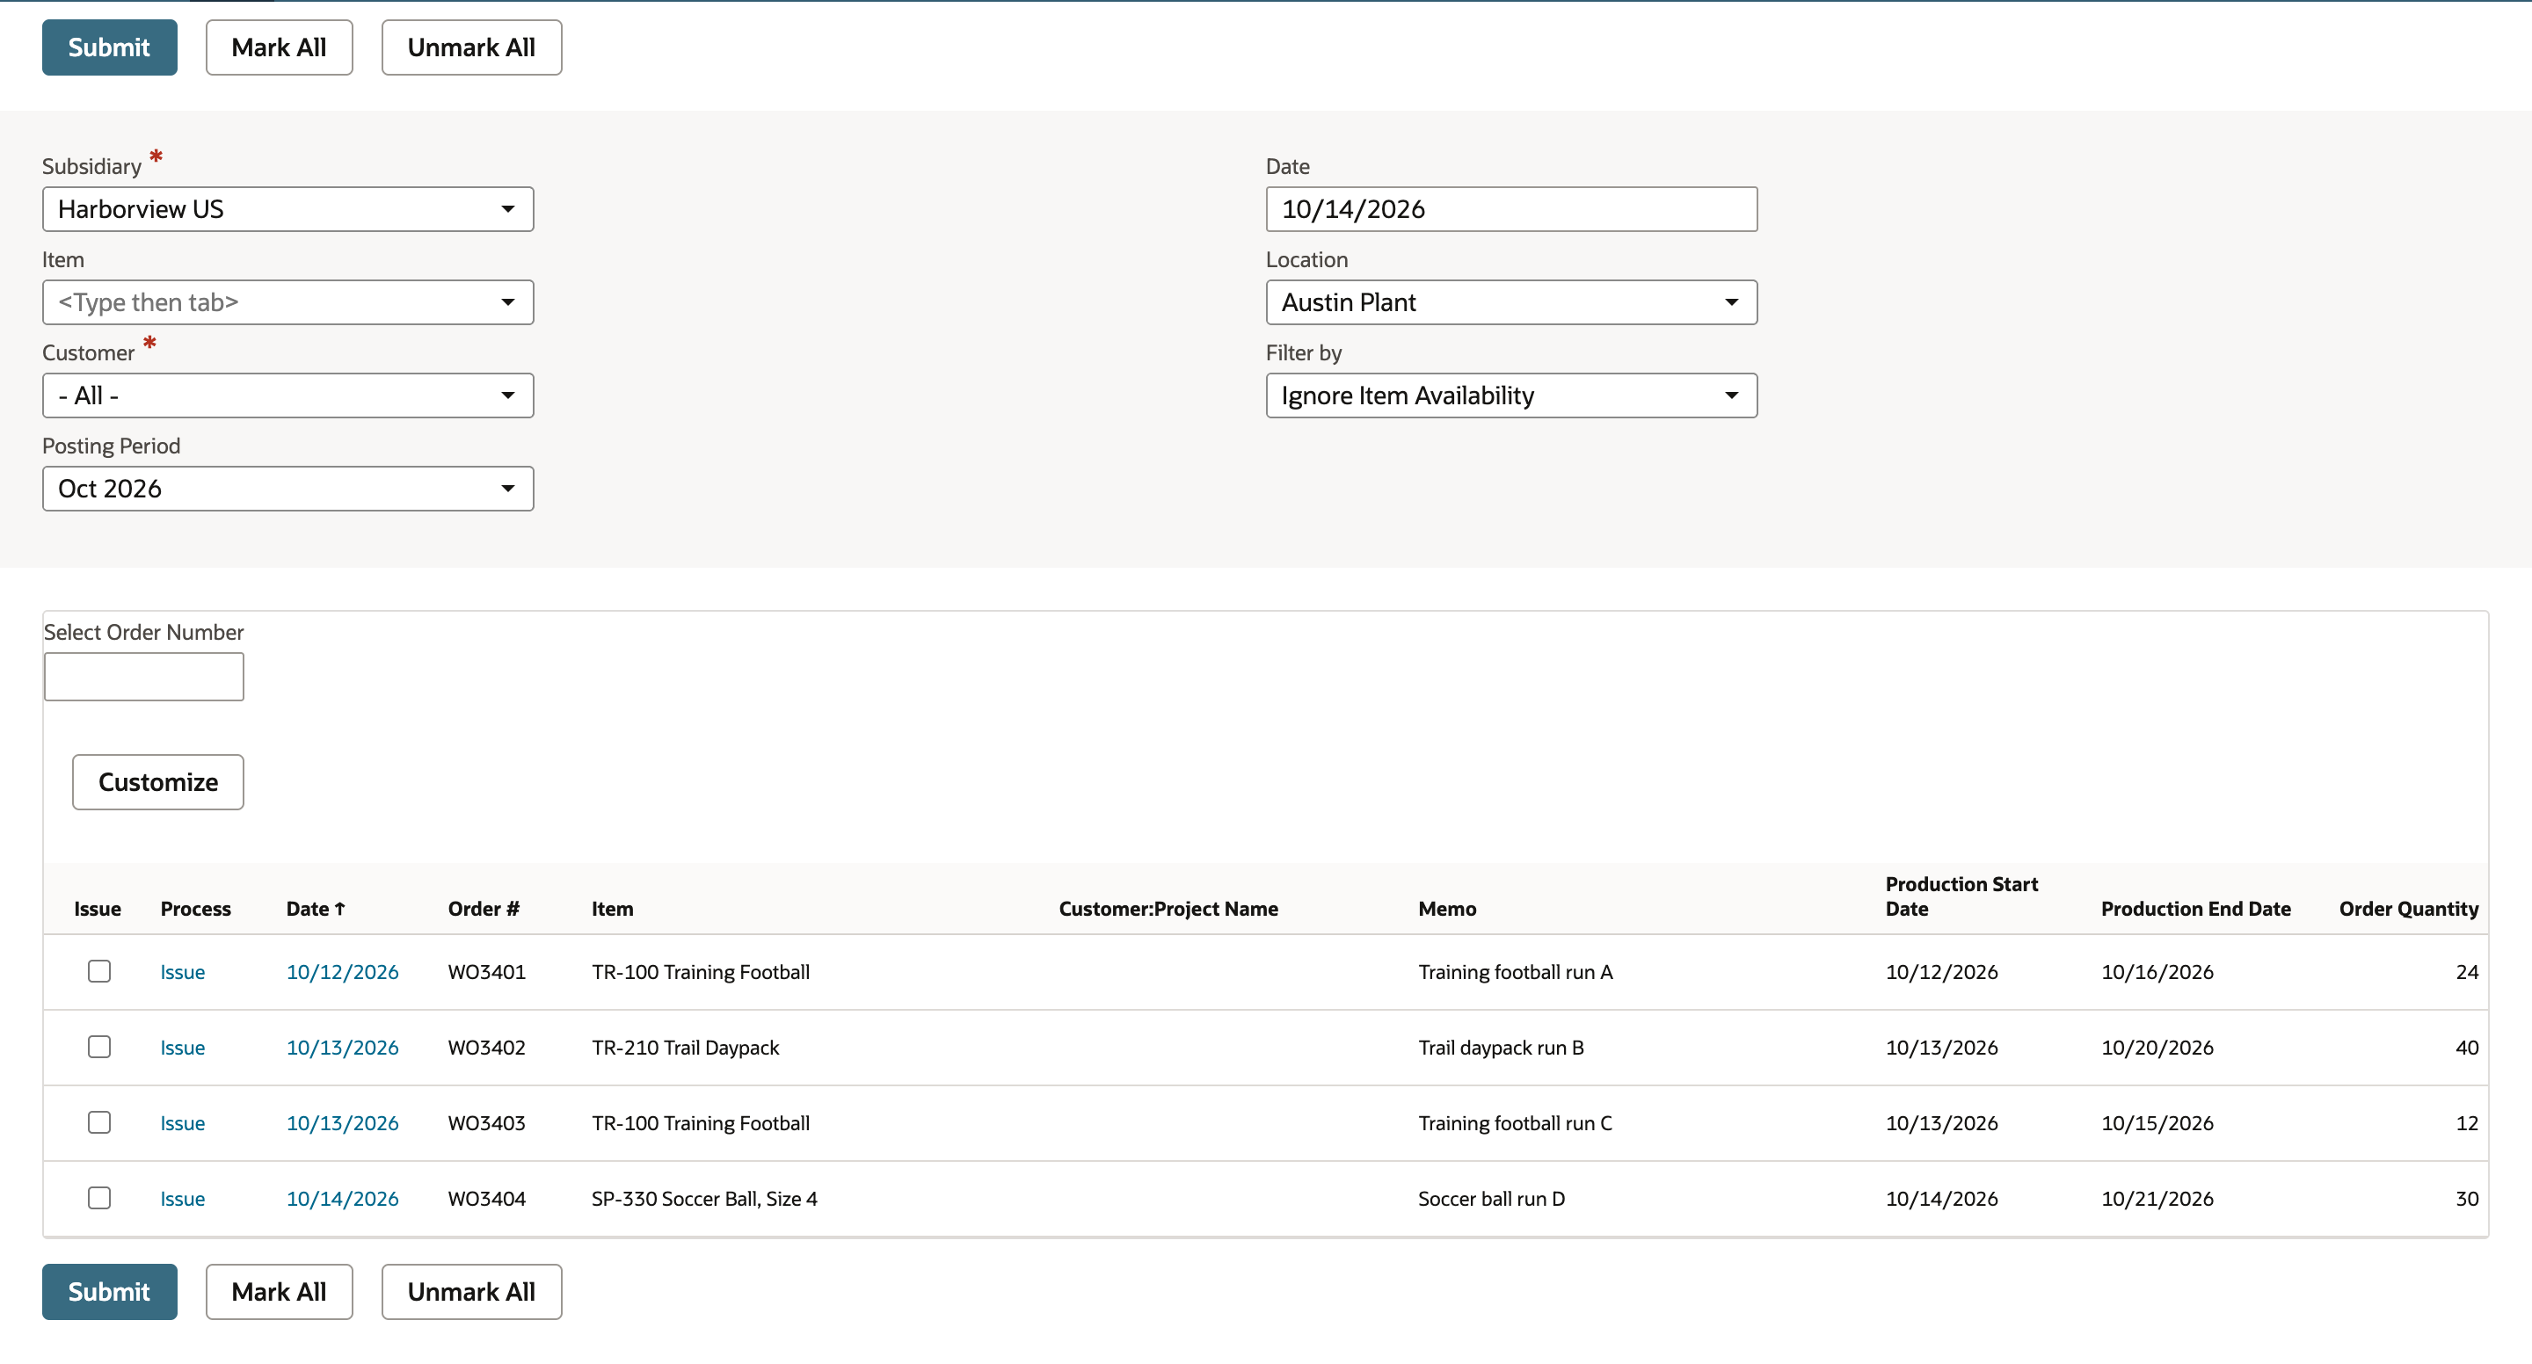The width and height of the screenshot is (2532, 1364).
Task: Open the Customer dropdown set to All
Action: coord(288,395)
